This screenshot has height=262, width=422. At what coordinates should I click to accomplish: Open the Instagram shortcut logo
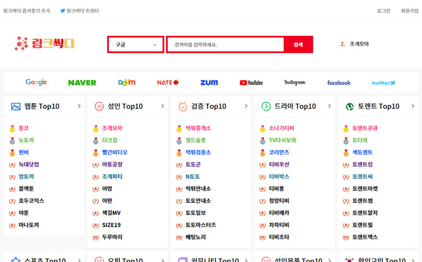(x=295, y=83)
